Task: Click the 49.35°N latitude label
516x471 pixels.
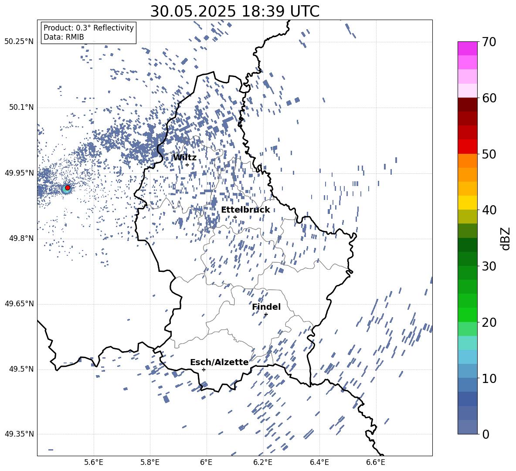Action: click(x=19, y=434)
